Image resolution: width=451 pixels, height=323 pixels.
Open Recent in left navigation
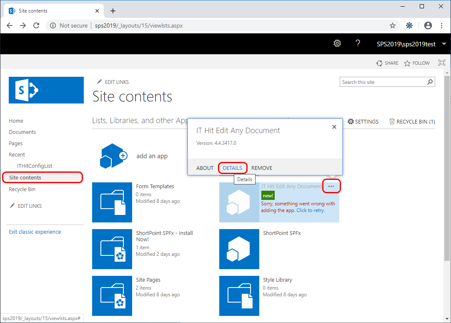[17, 154]
